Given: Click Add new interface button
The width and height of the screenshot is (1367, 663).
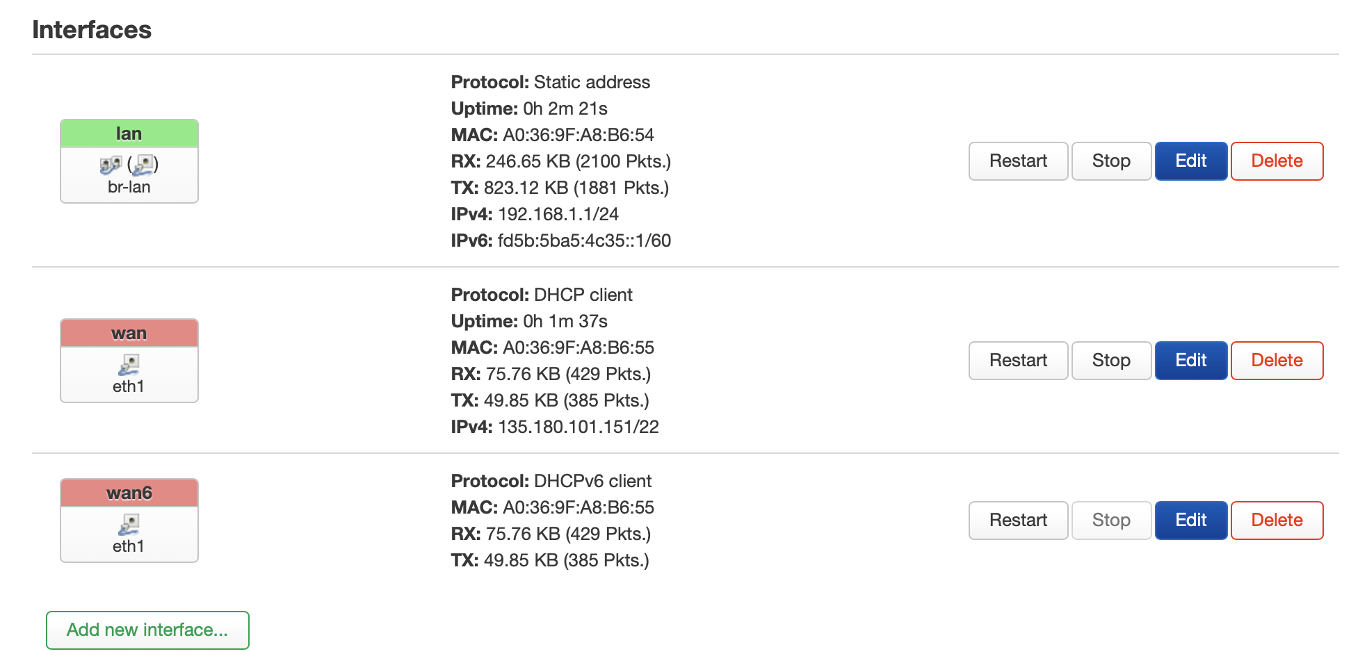Looking at the screenshot, I should pos(147,630).
